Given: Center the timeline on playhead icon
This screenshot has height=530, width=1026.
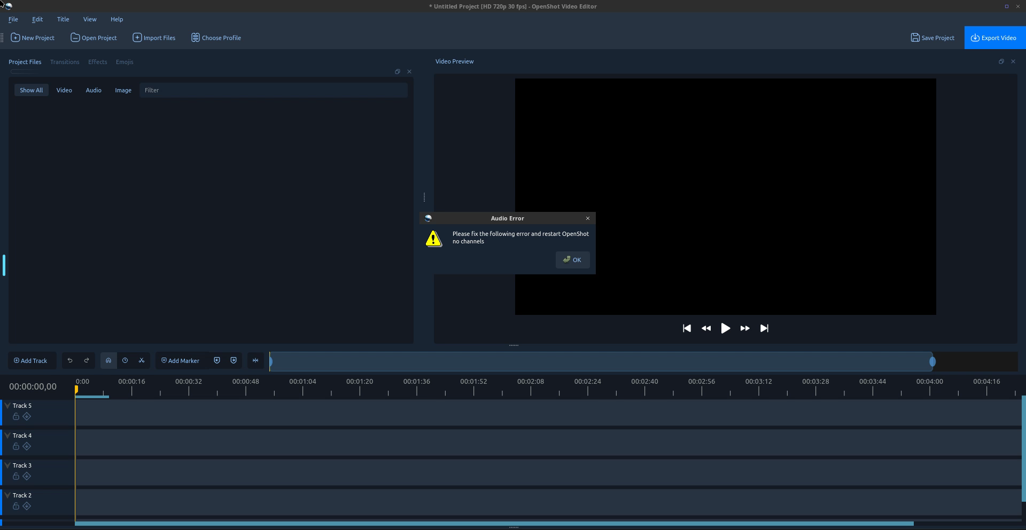Looking at the screenshot, I should click(x=255, y=361).
